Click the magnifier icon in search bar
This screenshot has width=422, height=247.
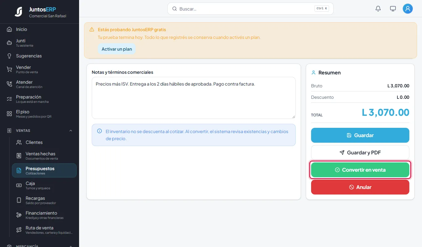tap(175, 9)
